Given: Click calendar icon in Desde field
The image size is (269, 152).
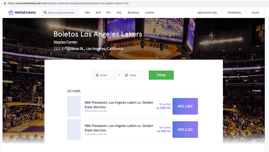Looking at the screenshot, I should [x=97, y=75].
